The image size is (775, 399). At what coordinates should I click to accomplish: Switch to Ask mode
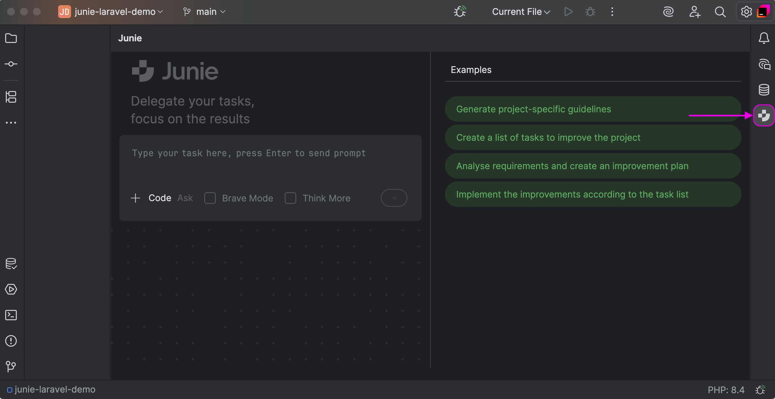[185, 198]
